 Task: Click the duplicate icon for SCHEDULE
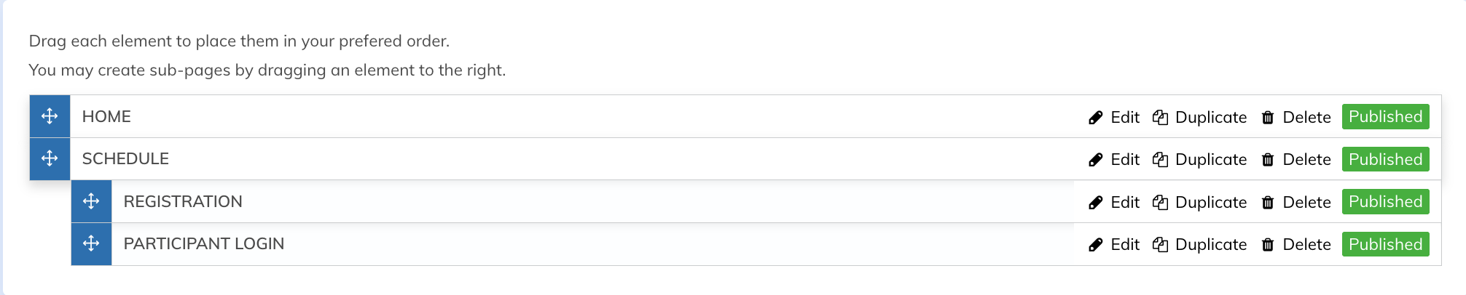(x=1160, y=160)
